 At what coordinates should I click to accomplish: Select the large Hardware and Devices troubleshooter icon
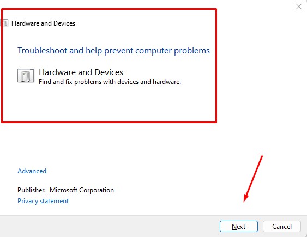pos(26,76)
